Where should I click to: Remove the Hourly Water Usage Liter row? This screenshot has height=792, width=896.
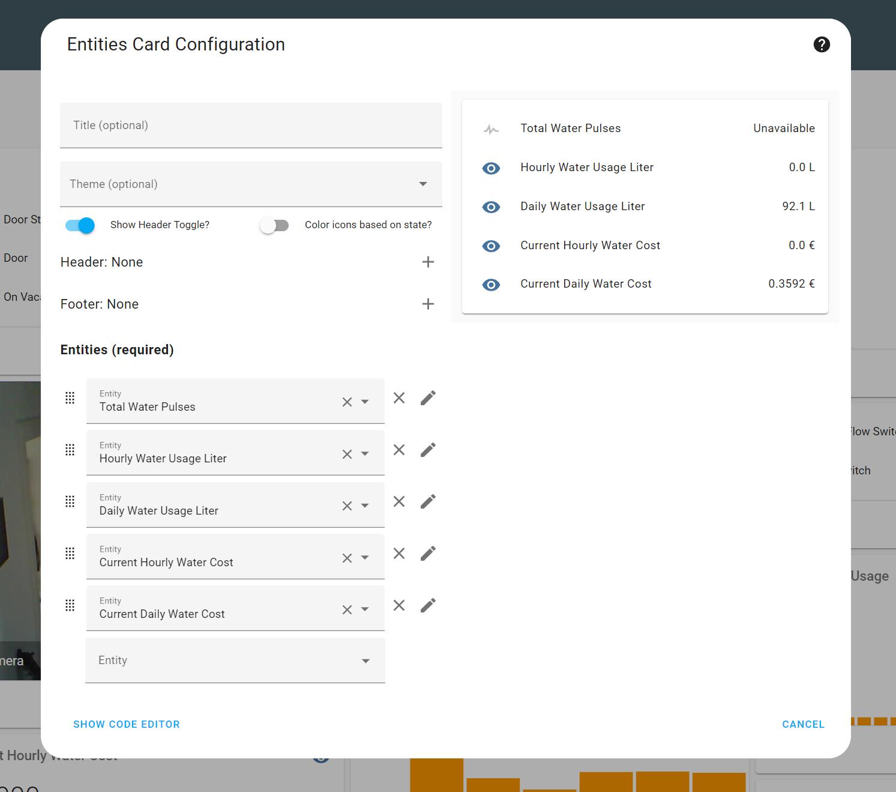tap(399, 450)
